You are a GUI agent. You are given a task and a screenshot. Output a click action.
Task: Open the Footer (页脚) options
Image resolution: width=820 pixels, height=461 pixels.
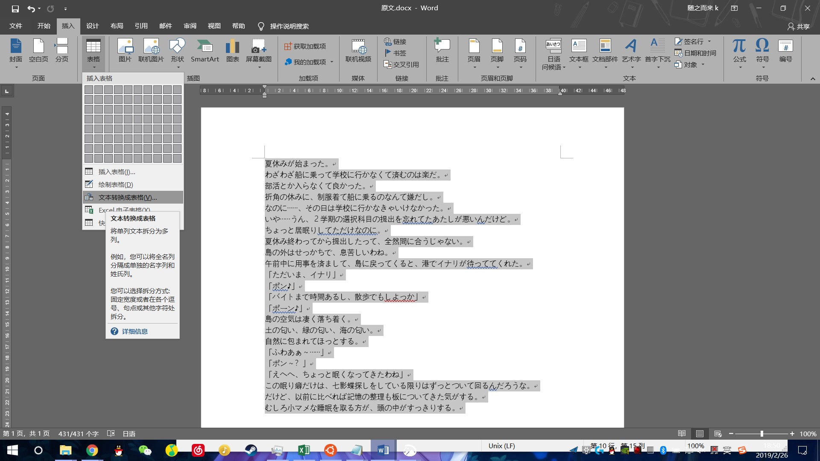[497, 53]
